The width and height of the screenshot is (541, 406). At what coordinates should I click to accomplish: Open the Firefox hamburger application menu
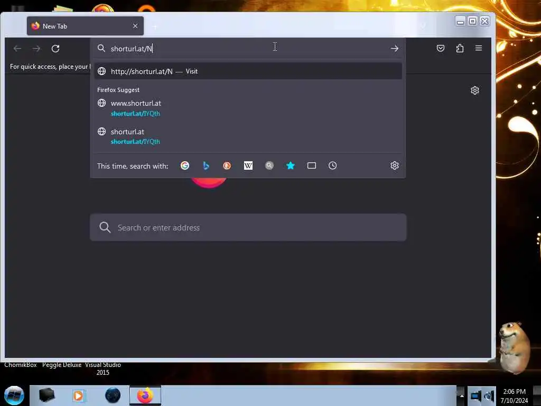tap(479, 48)
